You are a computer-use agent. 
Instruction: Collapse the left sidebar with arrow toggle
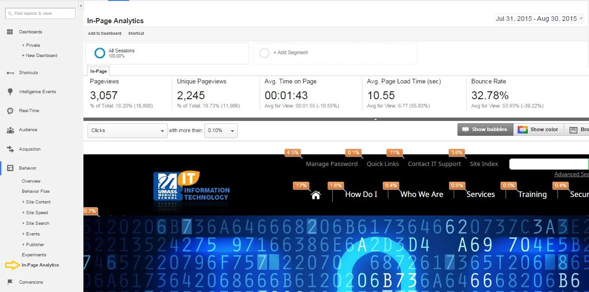81,6
